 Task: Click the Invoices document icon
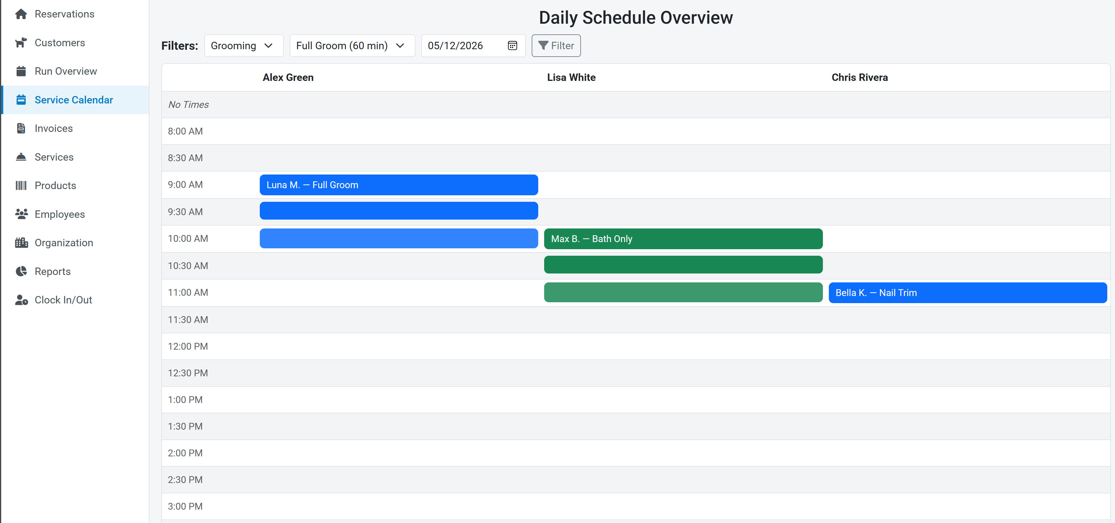tap(21, 129)
